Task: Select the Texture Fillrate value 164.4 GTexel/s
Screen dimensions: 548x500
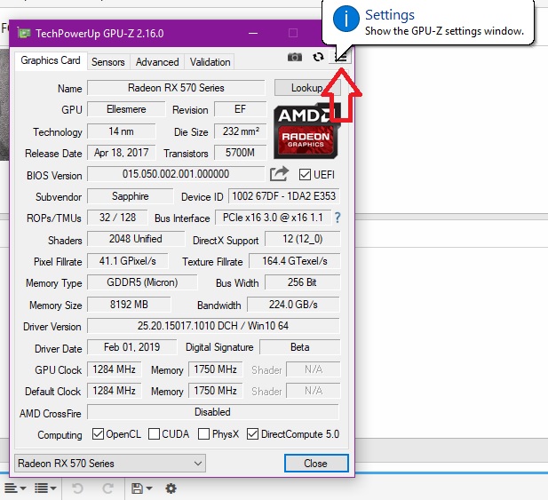Action: [295, 261]
